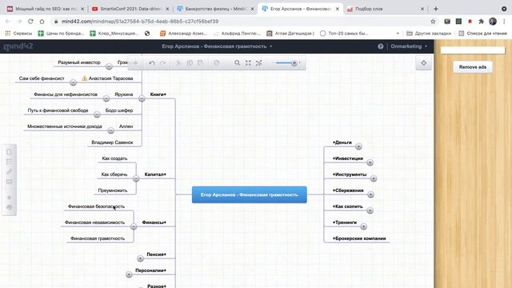The height and width of the screenshot is (288, 512).
Task: Collapse the Капитал+ branch
Action: (136, 178)
